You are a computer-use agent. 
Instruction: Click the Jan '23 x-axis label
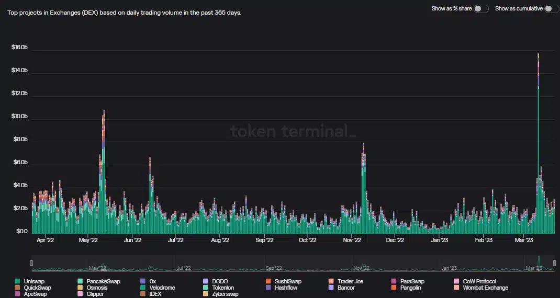pos(439,240)
